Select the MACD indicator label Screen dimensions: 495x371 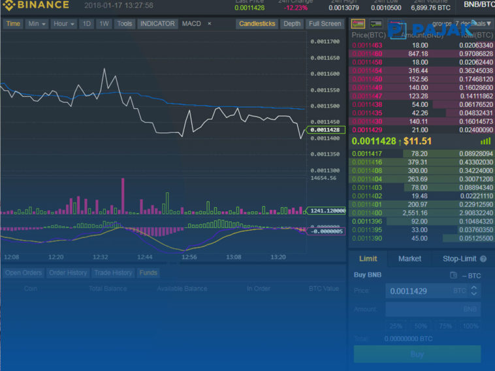[x=191, y=23]
